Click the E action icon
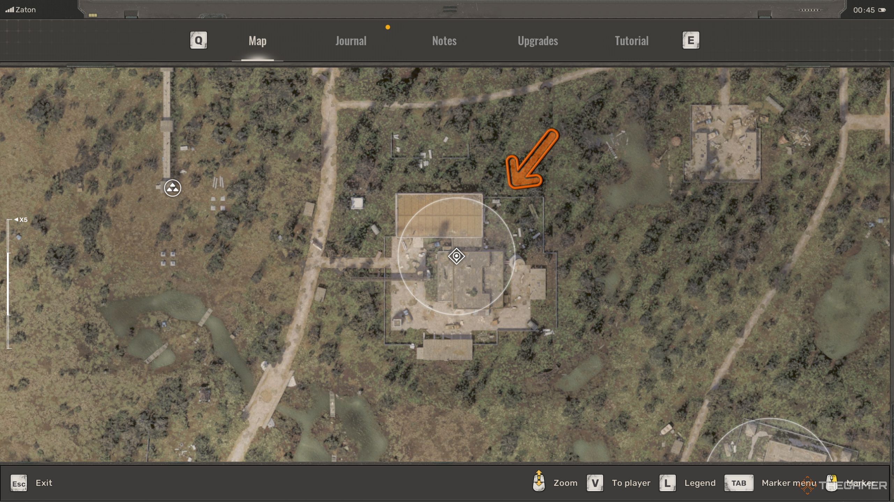The height and width of the screenshot is (502, 894). click(x=690, y=40)
